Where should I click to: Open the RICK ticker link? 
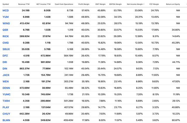coord(6,36)
